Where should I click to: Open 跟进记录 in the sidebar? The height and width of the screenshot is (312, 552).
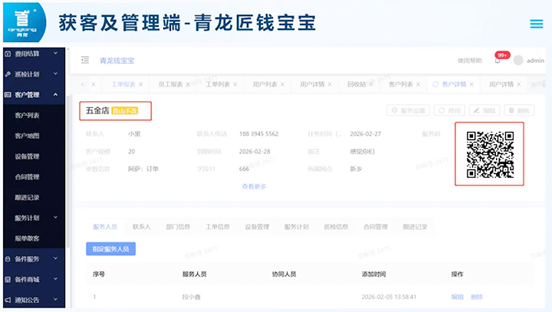click(27, 198)
